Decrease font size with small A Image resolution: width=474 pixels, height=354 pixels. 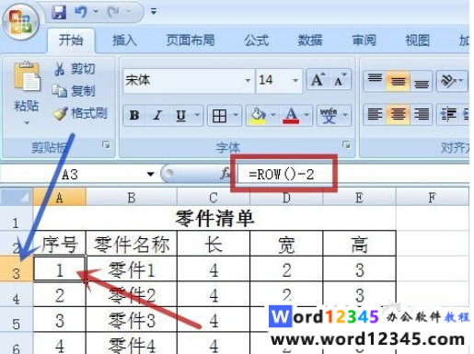pyautogui.click(x=340, y=80)
